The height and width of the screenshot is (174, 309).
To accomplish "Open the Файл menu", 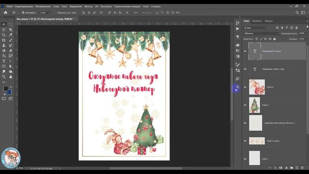I will [x=10, y=6].
